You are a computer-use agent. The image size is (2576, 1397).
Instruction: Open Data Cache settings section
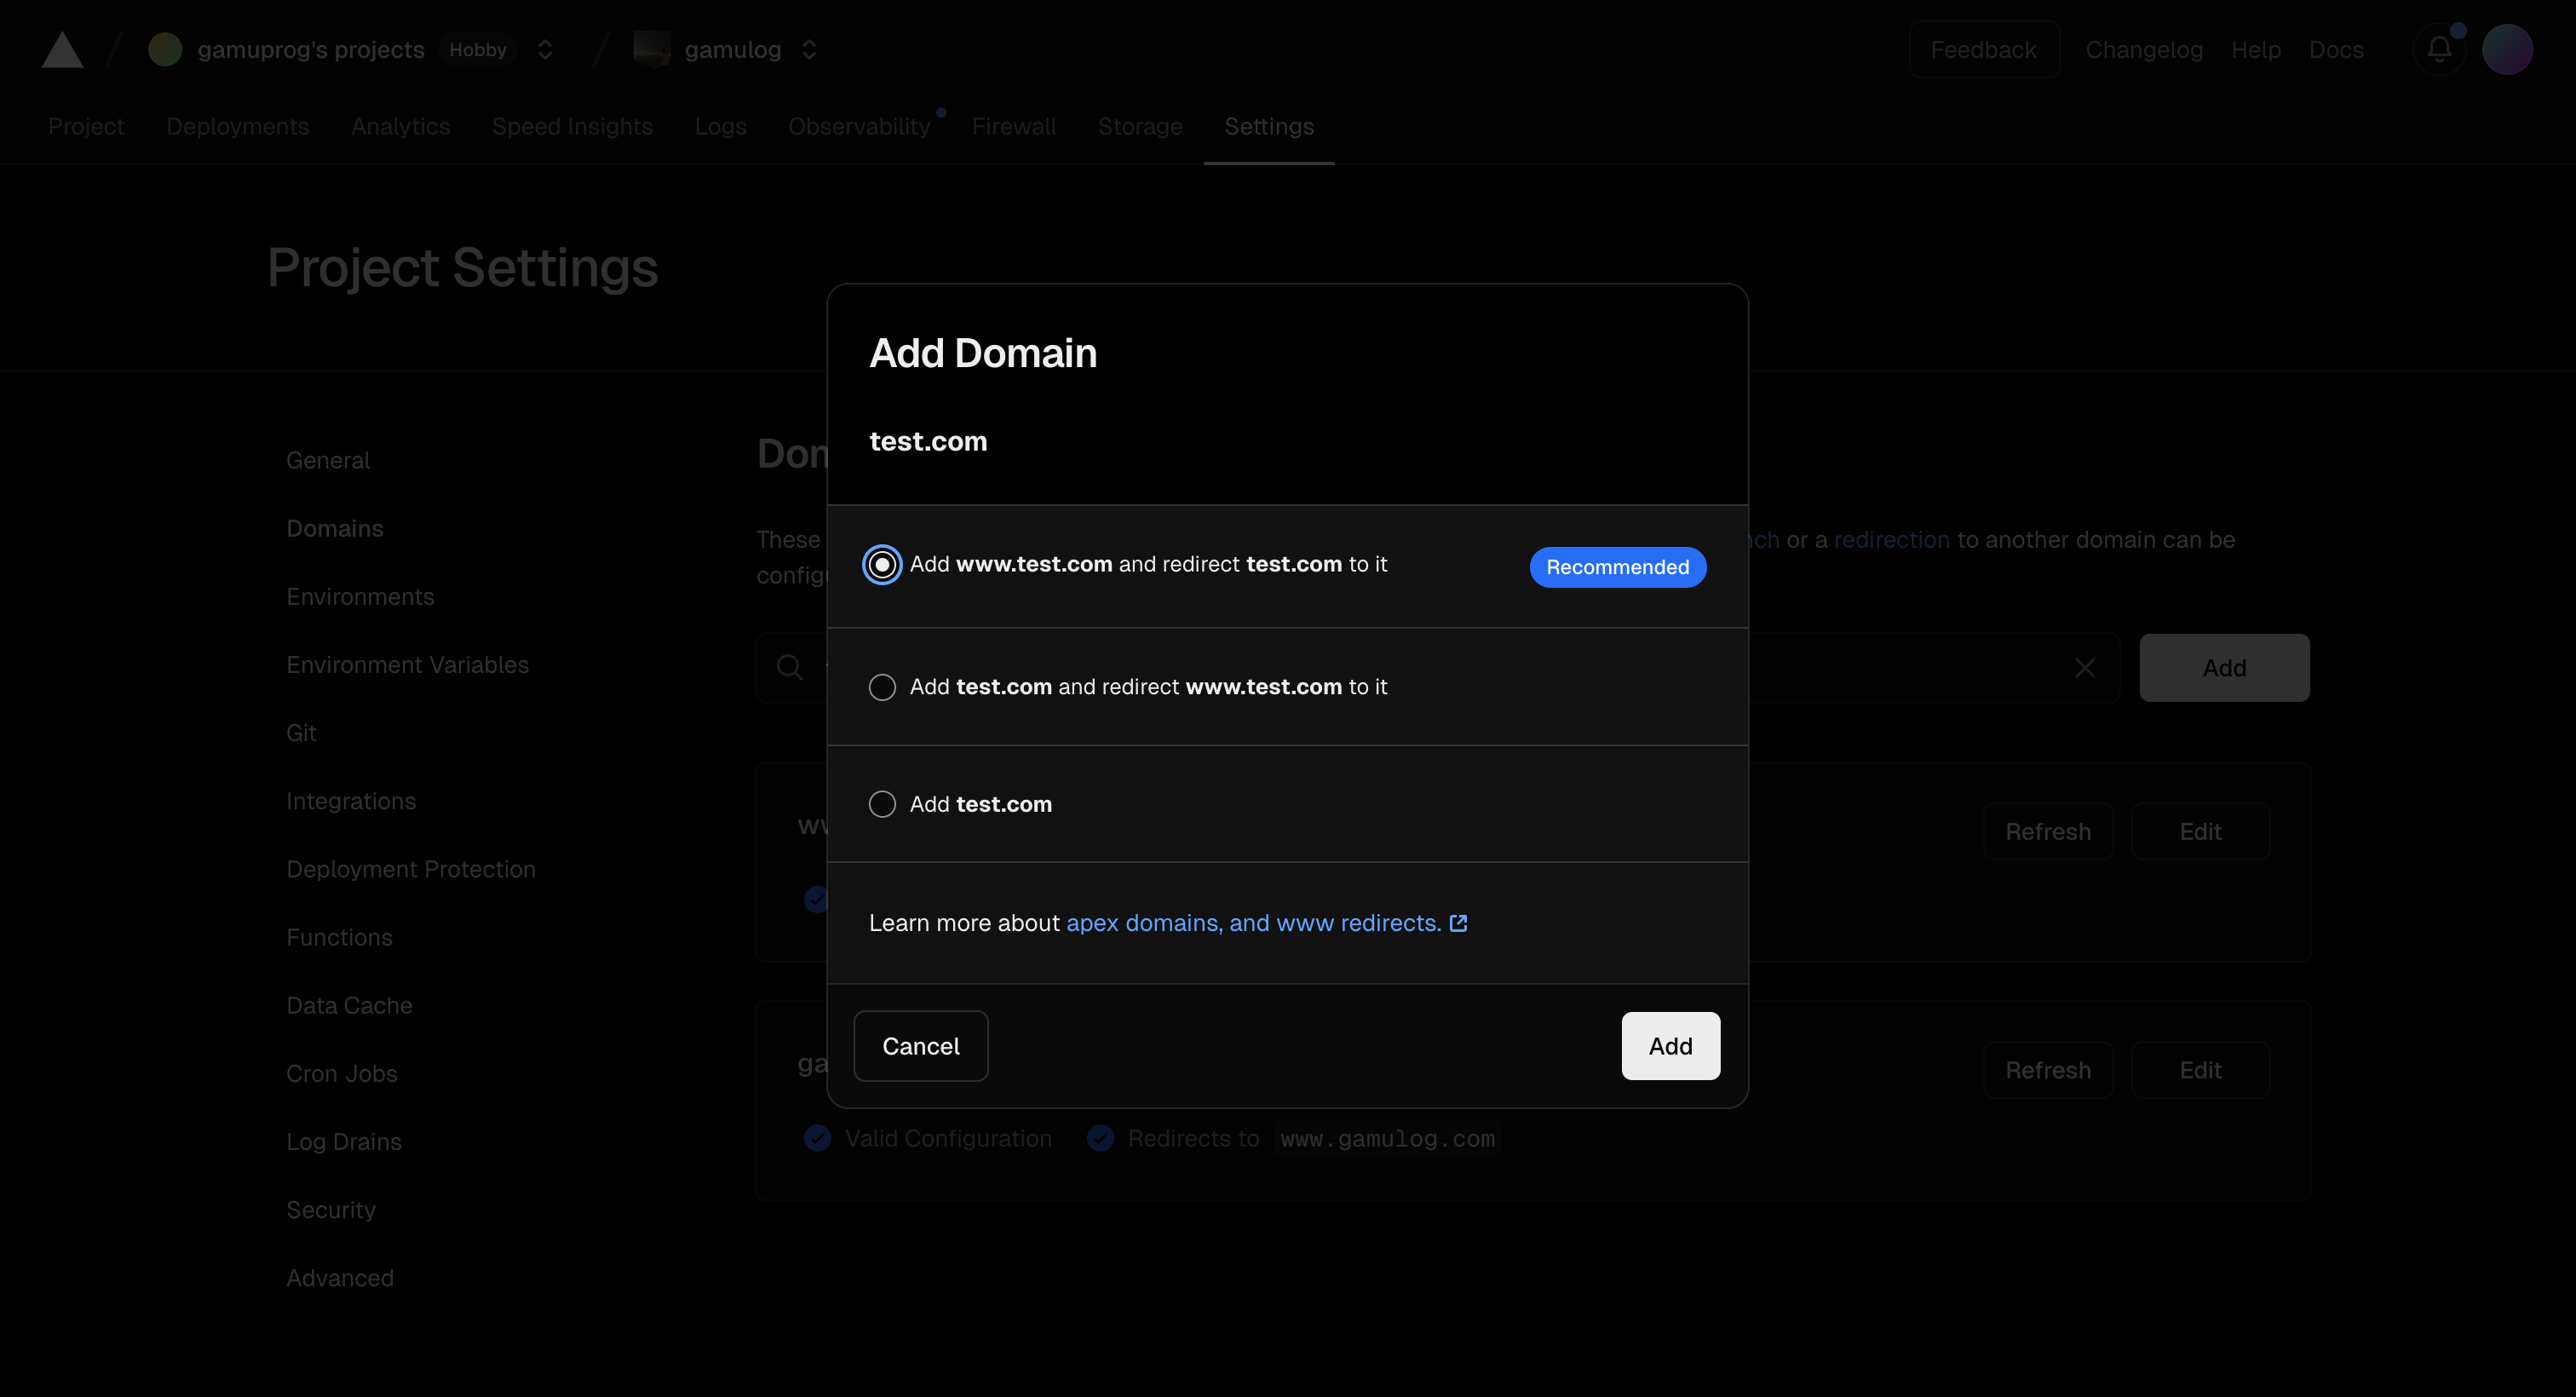pyautogui.click(x=349, y=1005)
